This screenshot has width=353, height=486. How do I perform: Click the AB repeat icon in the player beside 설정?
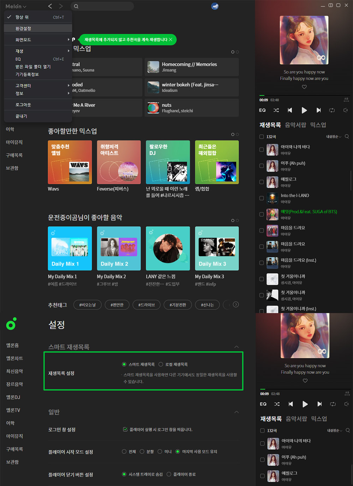point(347,393)
